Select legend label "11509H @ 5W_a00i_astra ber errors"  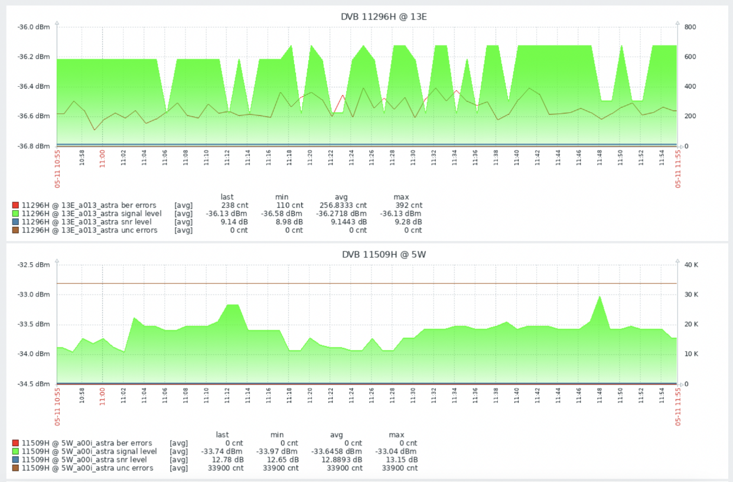87,443
